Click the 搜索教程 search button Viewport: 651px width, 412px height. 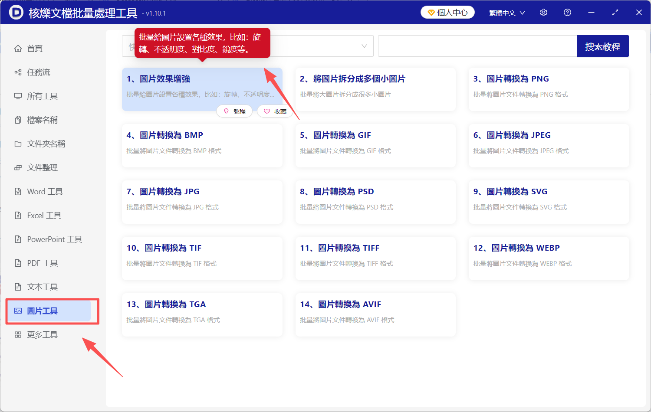[x=602, y=46]
